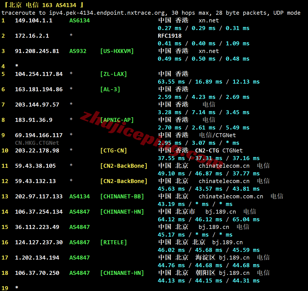Click 朝阳区 on hop 18
308x291 pixels.
click(205, 273)
